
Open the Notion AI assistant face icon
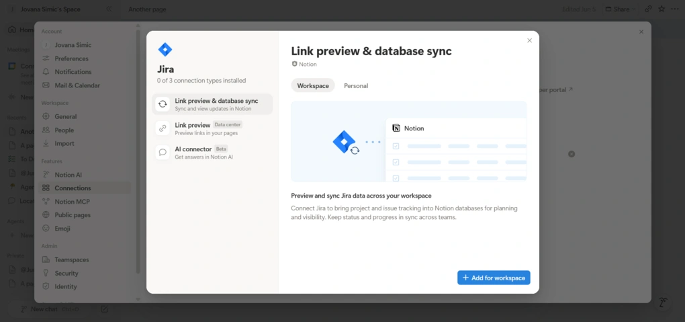663,303
